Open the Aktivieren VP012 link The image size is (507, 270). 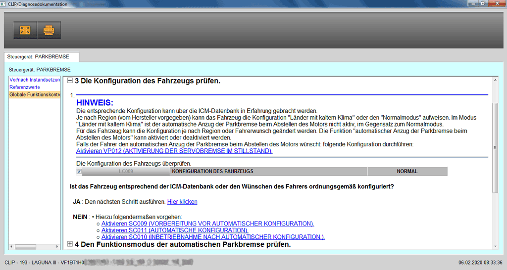click(x=174, y=151)
